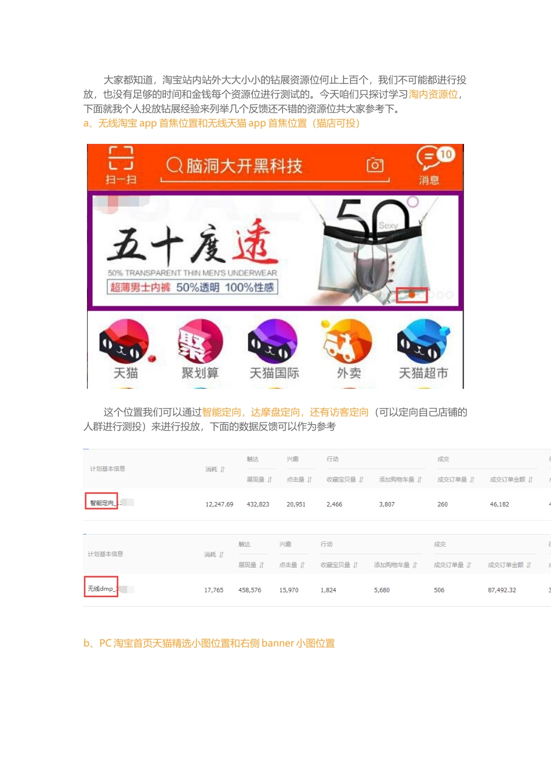Click heading a 无线淘宝app首焦位置
Screen dimensions: 551x780
click(x=222, y=123)
